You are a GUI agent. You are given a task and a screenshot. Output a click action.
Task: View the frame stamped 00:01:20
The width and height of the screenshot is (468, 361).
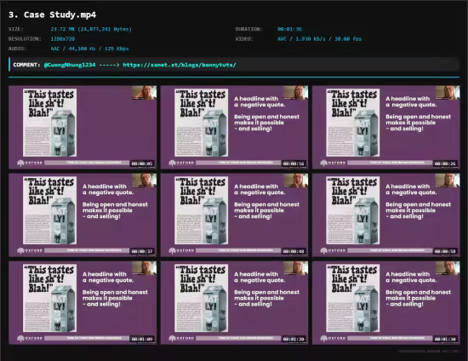click(x=234, y=303)
